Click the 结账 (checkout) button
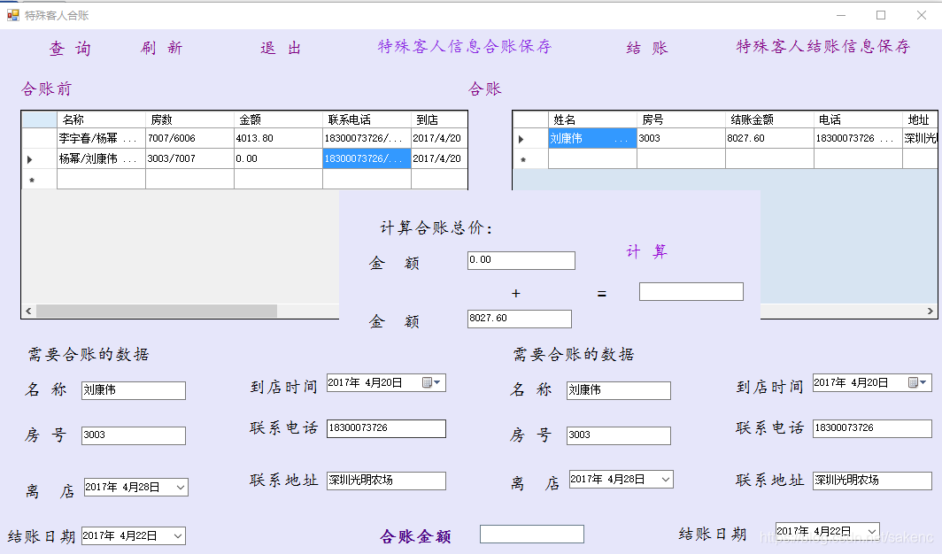 point(647,48)
